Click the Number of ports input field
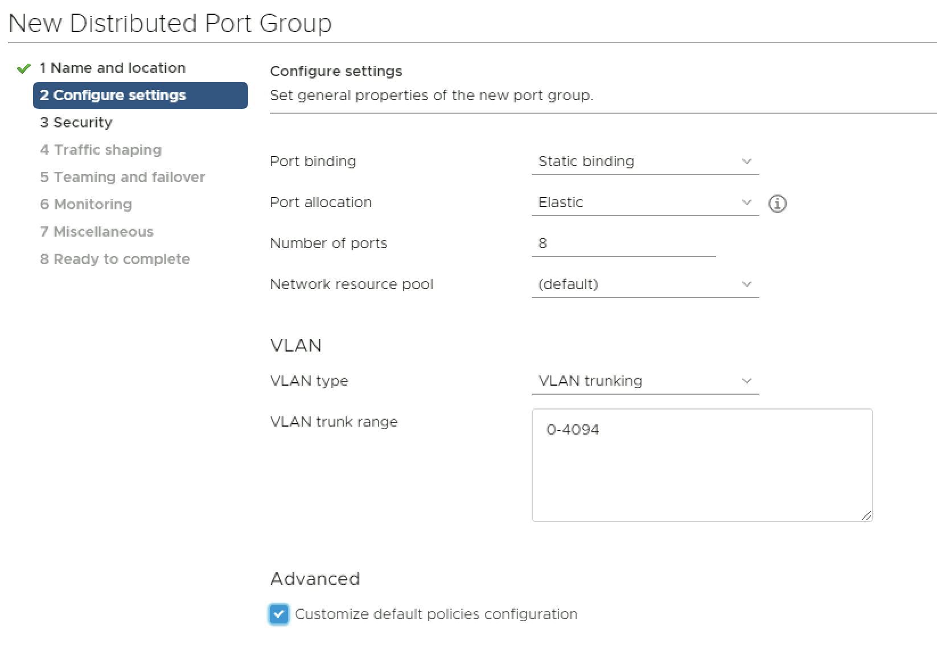 tap(623, 243)
